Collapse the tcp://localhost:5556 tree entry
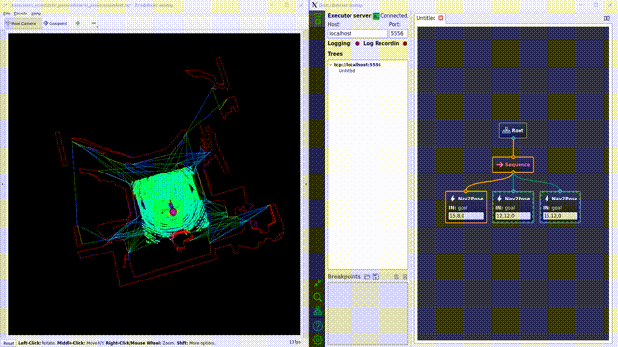The width and height of the screenshot is (618, 347). pos(331,65)
